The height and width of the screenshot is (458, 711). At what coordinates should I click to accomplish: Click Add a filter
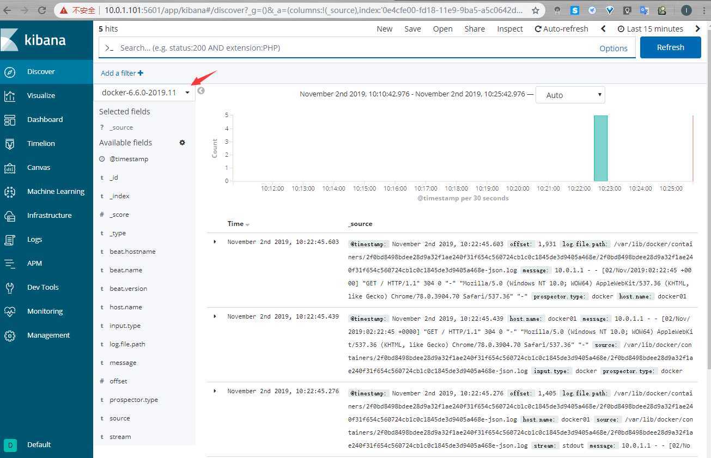click(x=122, y=73)
